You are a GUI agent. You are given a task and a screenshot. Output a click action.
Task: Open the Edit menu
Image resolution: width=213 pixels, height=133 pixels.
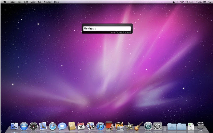point(26,2)
